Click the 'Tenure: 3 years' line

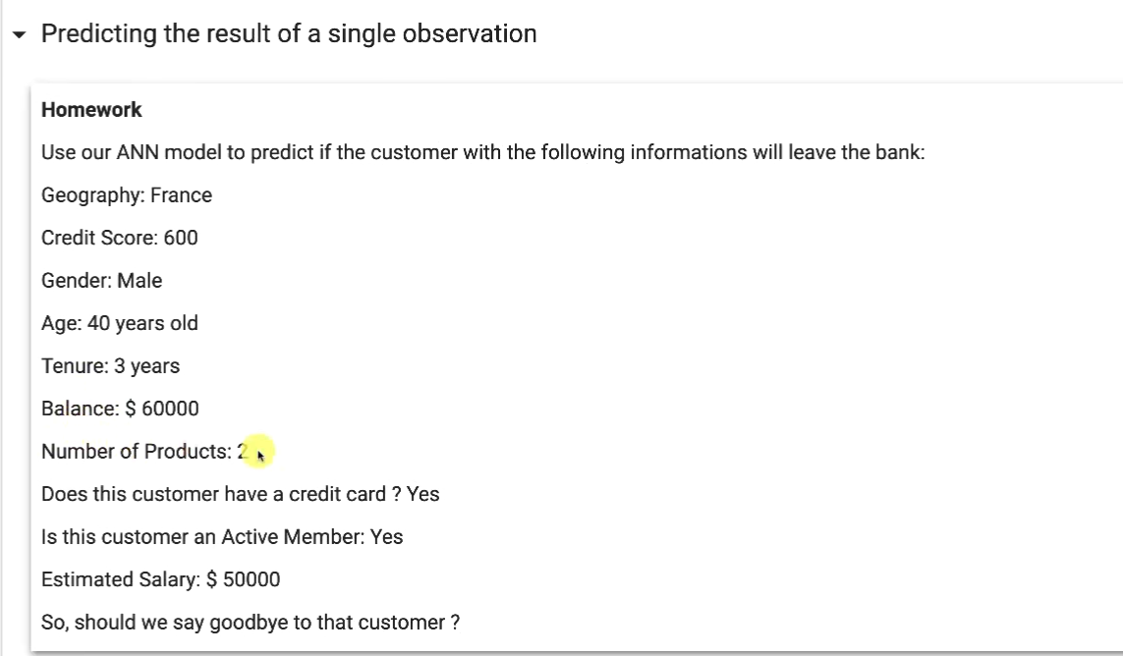110,366
